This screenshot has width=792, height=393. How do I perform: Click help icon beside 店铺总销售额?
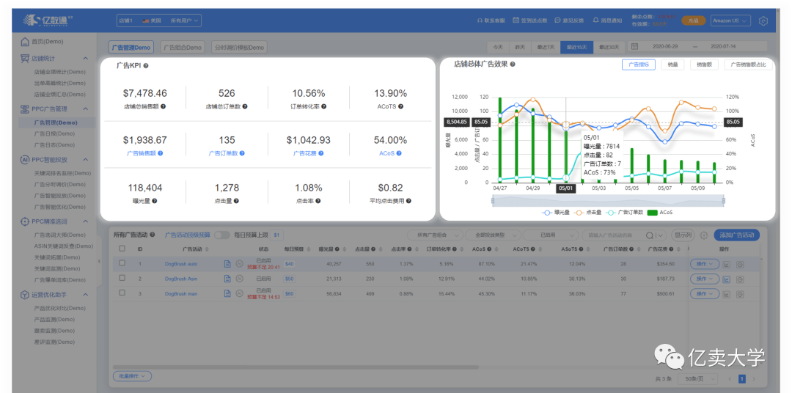163,106
